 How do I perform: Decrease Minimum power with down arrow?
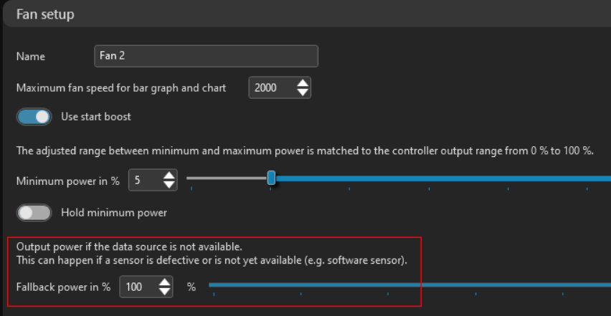pyautogui.click(x=169, y=184)
